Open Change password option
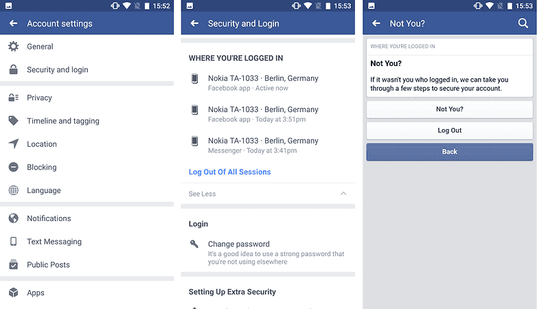Screen dimensions: 537x309 (x=239, y=244)
